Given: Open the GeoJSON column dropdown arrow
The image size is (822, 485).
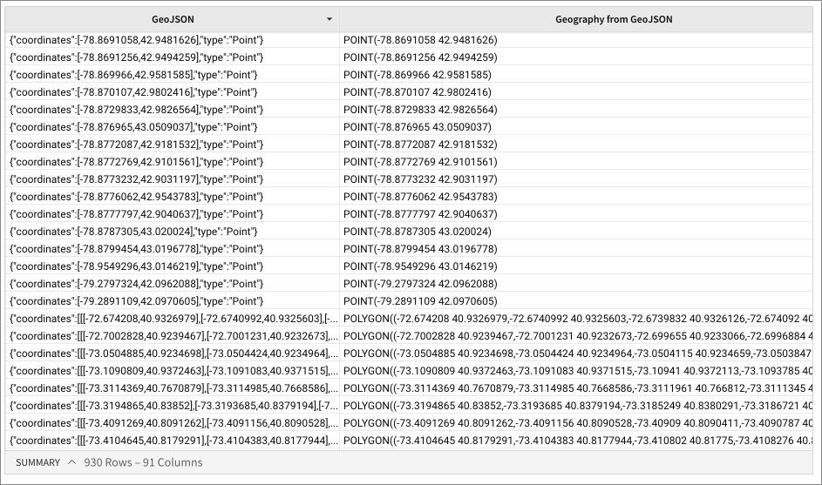Looking at the screenshot, I should pos(329,19).
